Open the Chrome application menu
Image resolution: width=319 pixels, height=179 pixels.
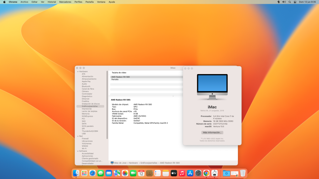[x=13, y=2]
